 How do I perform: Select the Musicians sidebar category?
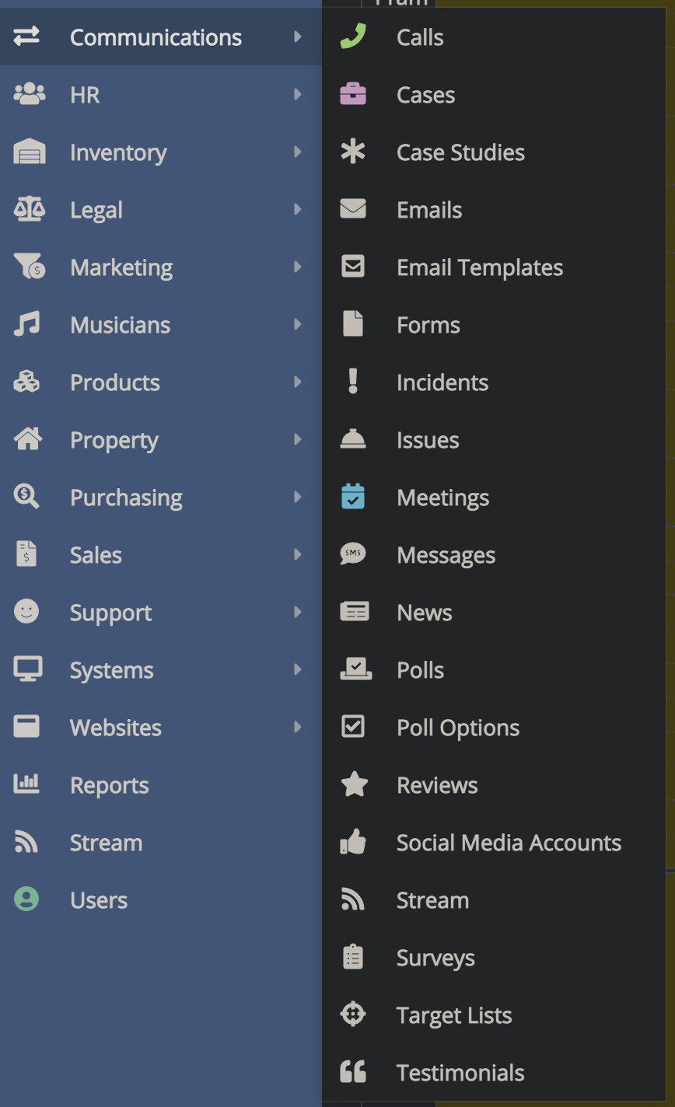(120, 325)
